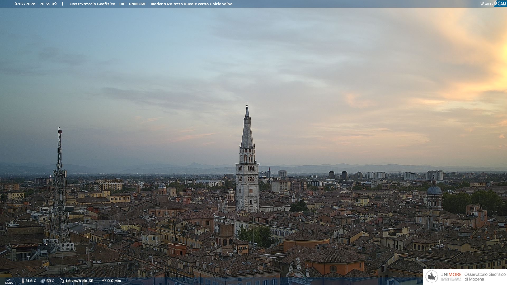Click the DATI METEO label
507x285 pixels.
click(9, 281)
